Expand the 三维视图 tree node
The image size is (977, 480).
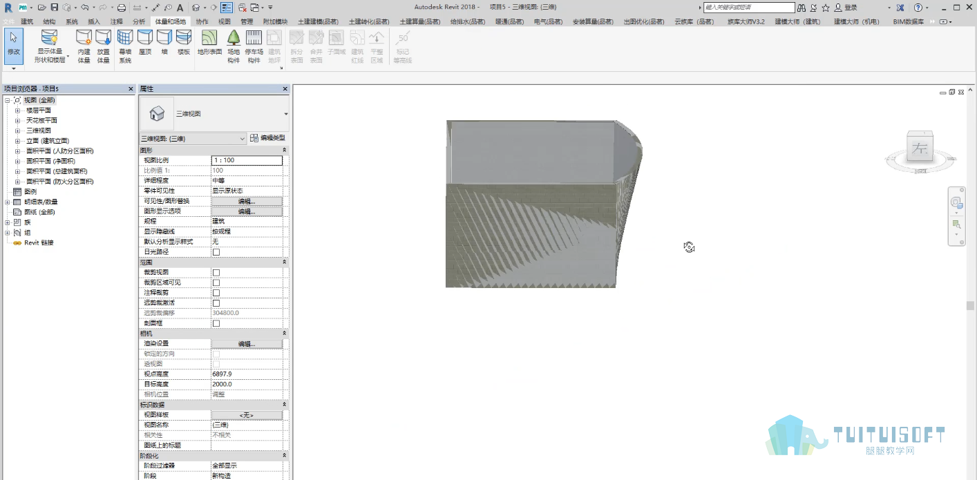[x=17, y=131]
